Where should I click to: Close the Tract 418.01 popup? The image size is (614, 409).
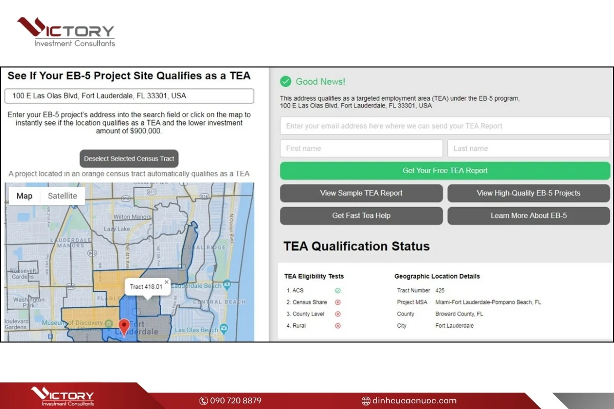166,282
